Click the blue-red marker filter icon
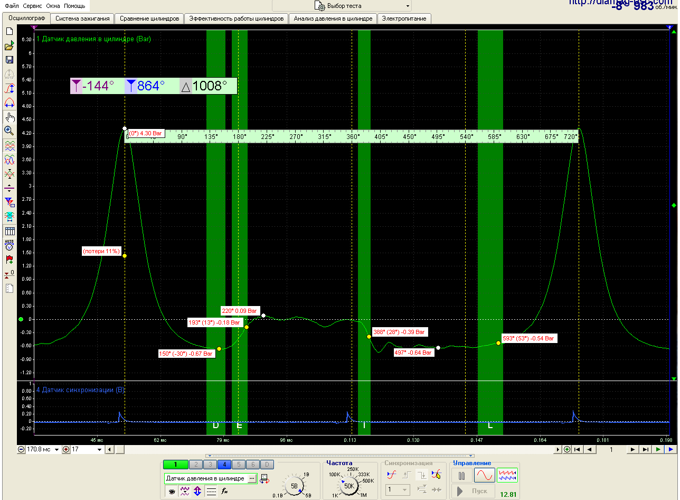The height and width of the screenshot is (500, 680). 9,202
